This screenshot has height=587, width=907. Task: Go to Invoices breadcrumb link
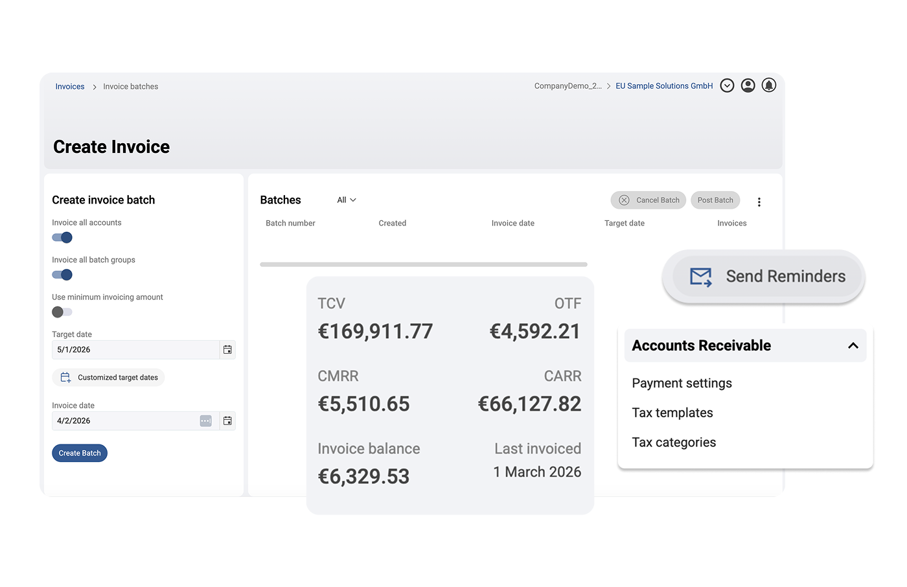click(70, 87)
